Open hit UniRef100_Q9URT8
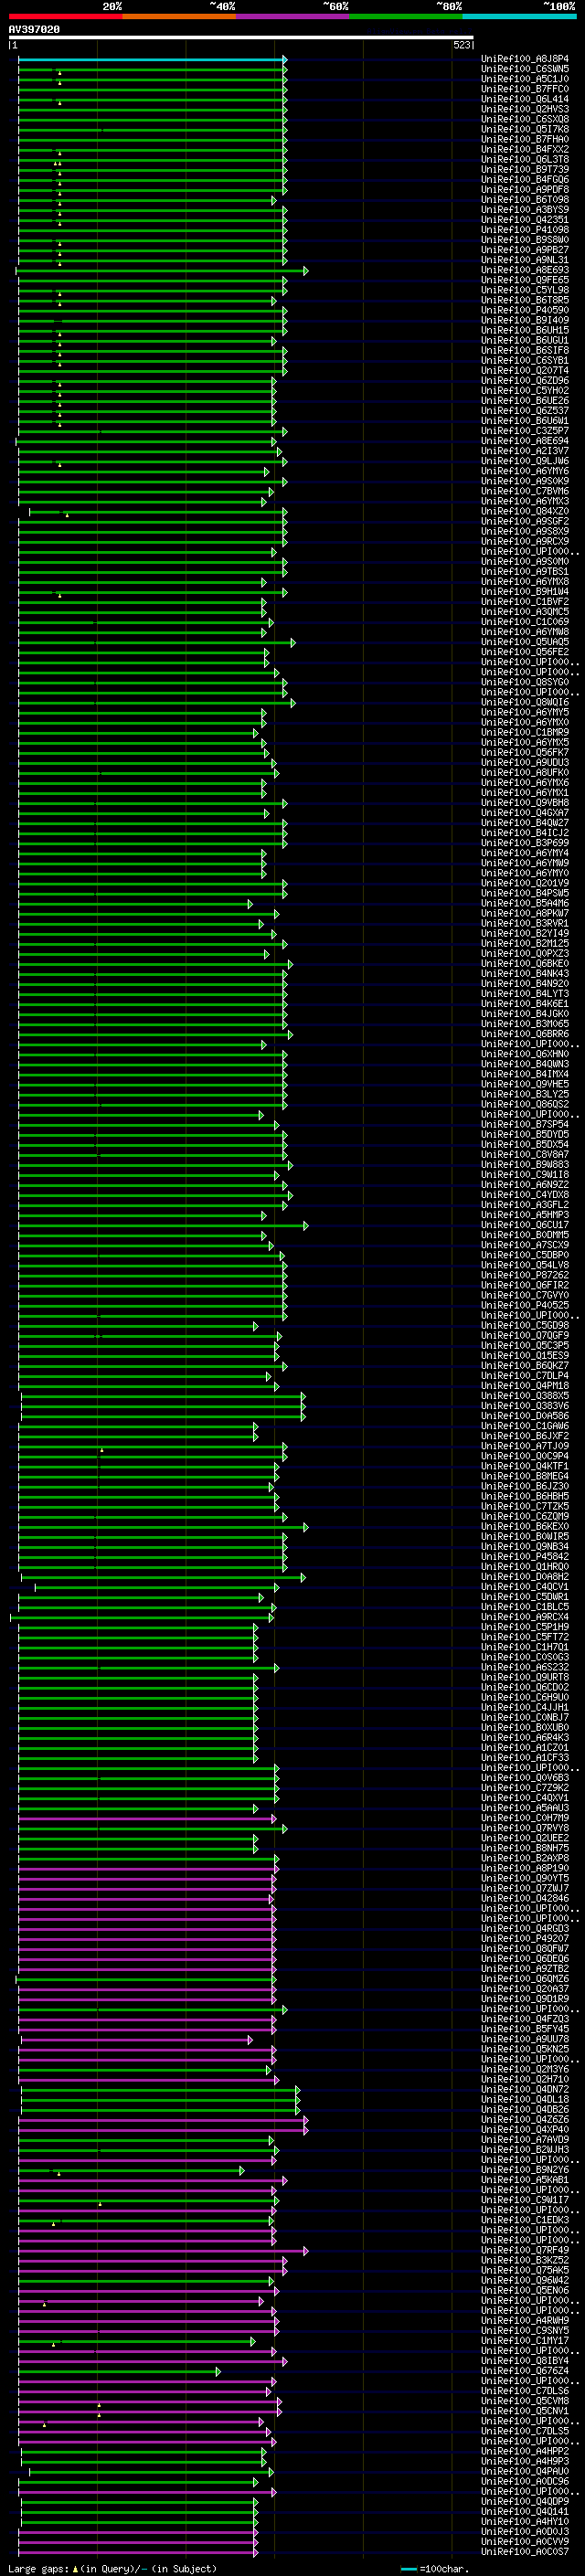The width and height of the screenshot is (585, 2576). 525,1677
